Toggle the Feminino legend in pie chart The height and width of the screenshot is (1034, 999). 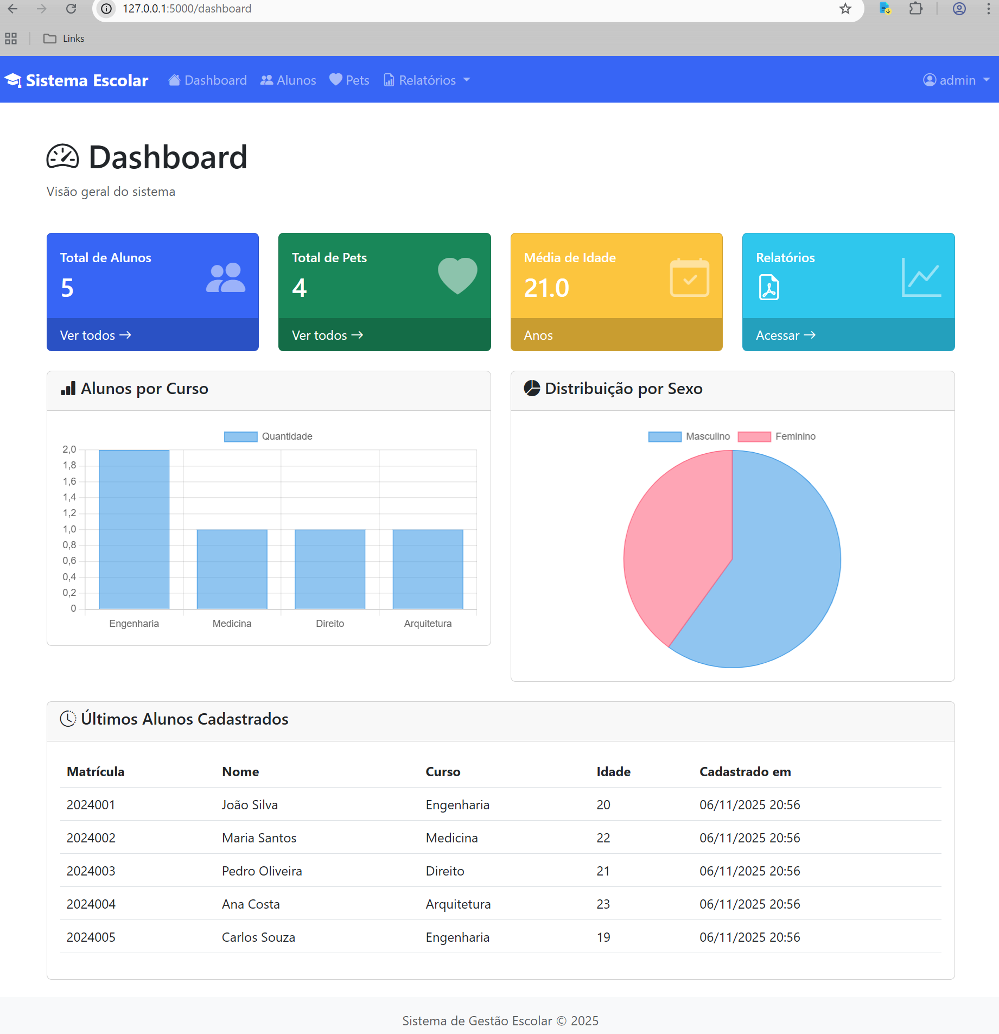coord(777,436)
